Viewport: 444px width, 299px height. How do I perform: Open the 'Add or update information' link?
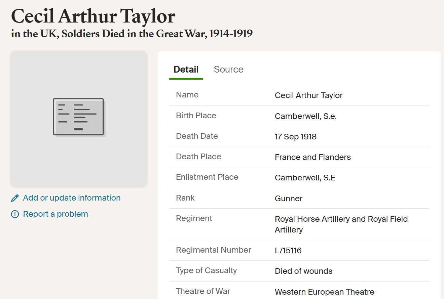(x=72, y=198)
